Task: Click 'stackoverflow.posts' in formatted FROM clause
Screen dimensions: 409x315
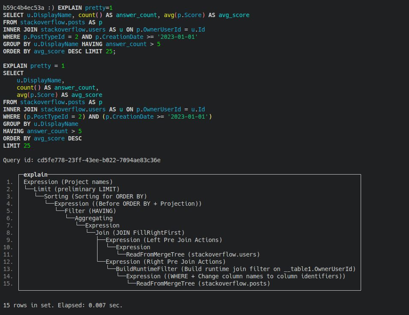Action: 53,102
